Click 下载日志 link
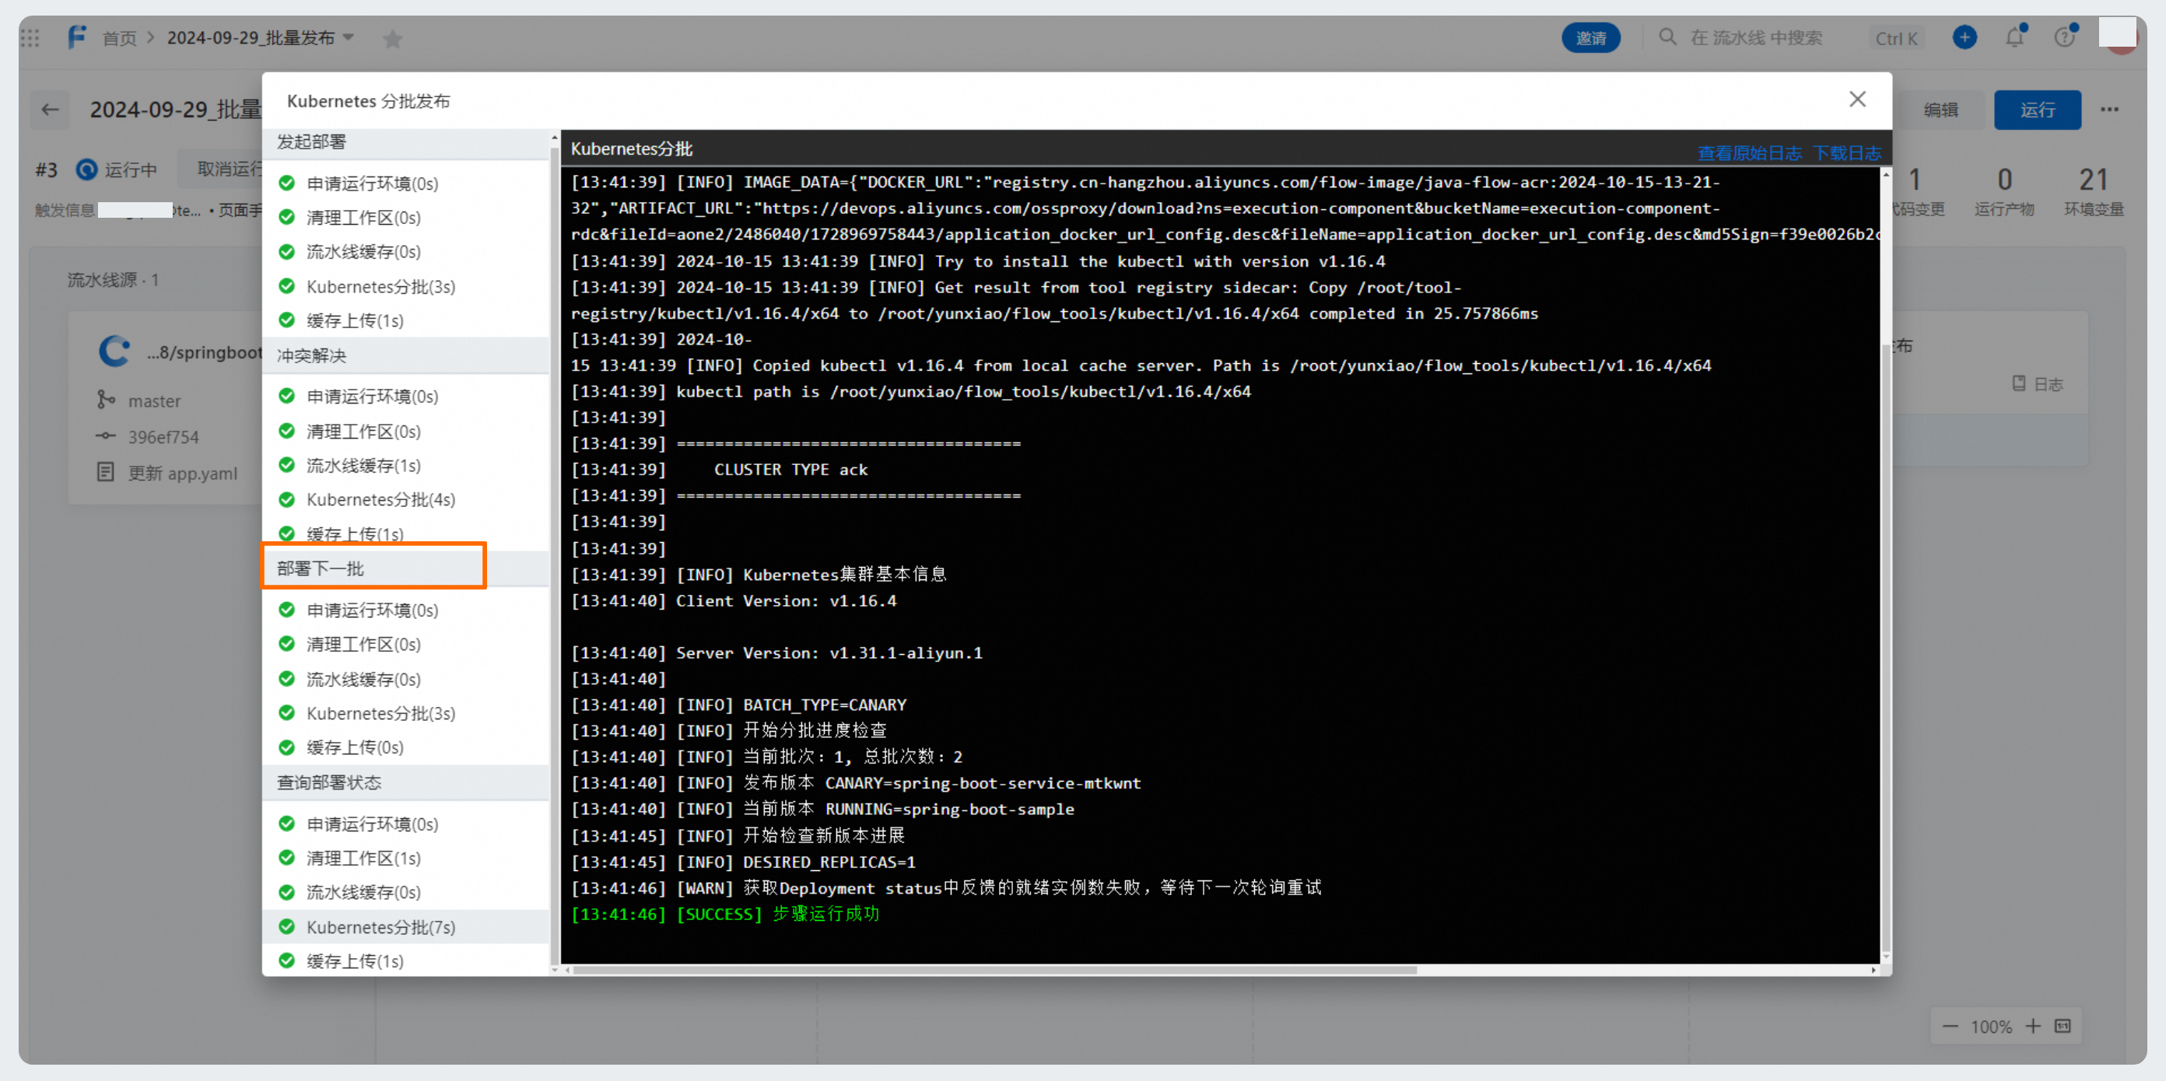The width and height of the screenshot is (2166, 1081). tap(1846, 153)
